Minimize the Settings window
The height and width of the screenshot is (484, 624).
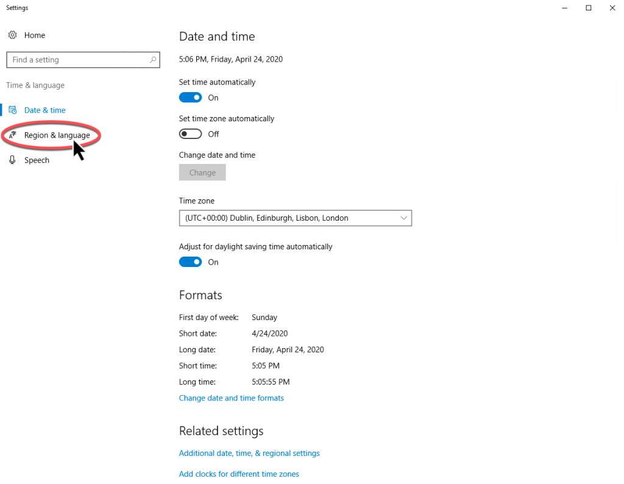coord(564,8)
